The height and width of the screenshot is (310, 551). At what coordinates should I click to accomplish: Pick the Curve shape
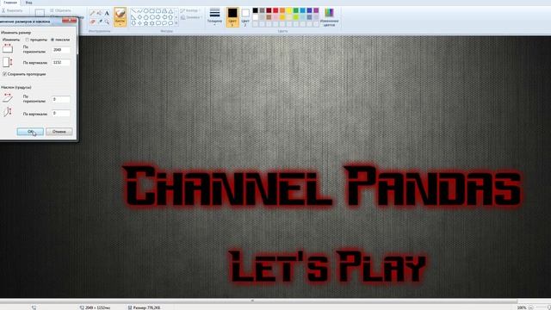click(x=139, y=11)
